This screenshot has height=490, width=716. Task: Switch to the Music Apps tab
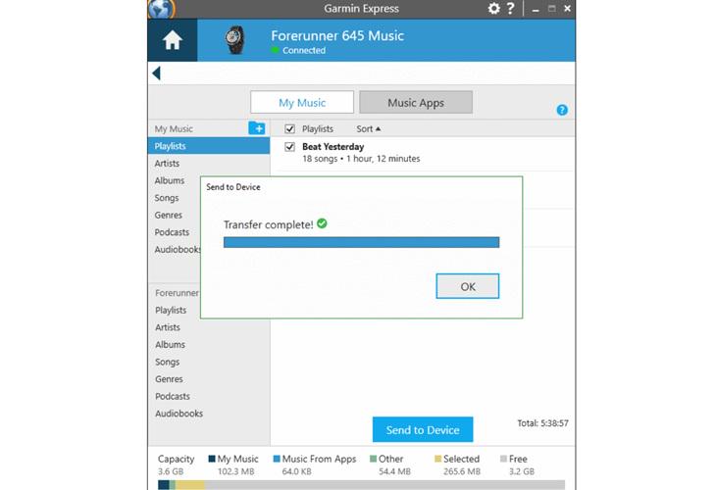tap(416, 102)
